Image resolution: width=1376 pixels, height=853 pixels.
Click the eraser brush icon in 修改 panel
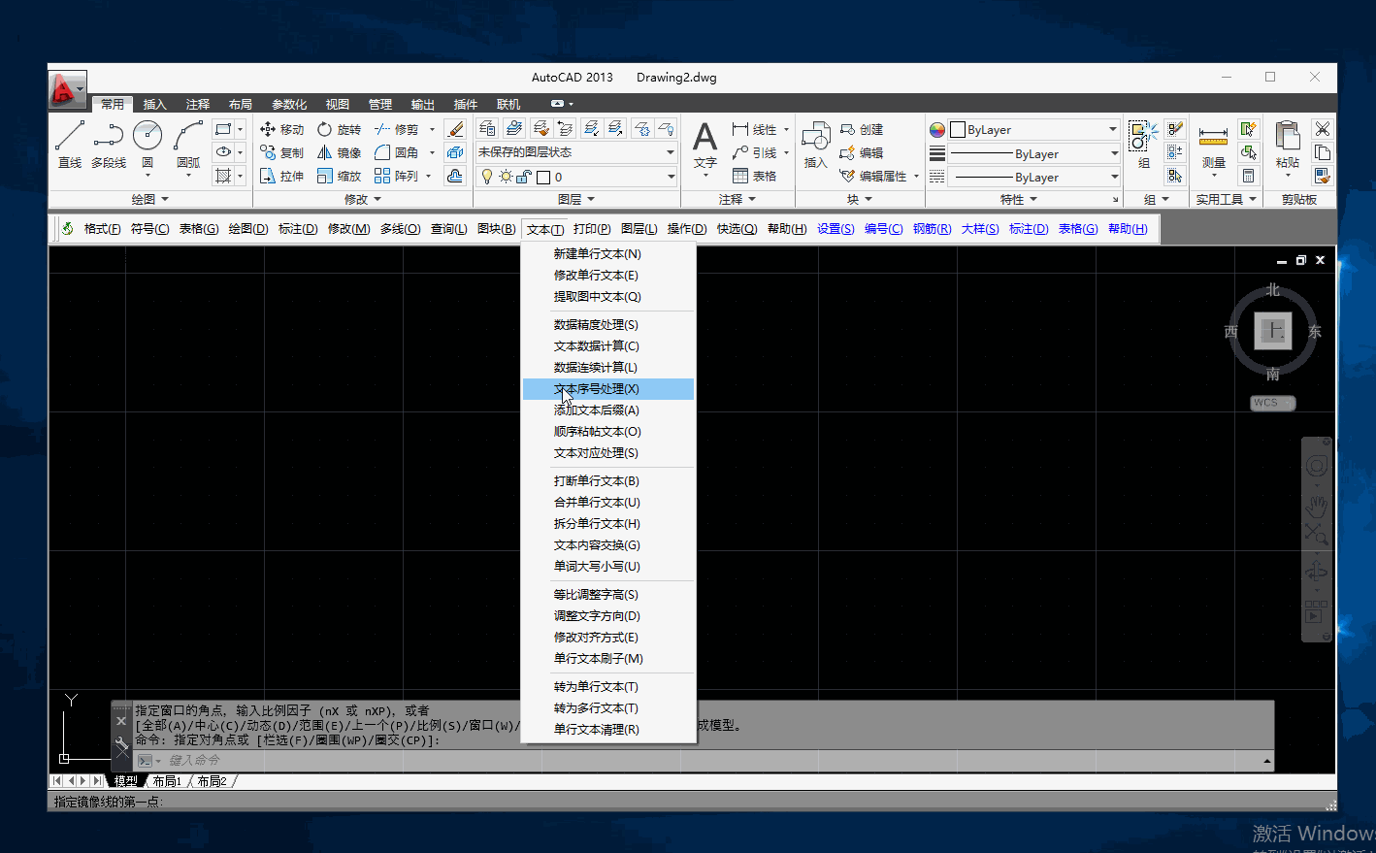pos(455,129)
